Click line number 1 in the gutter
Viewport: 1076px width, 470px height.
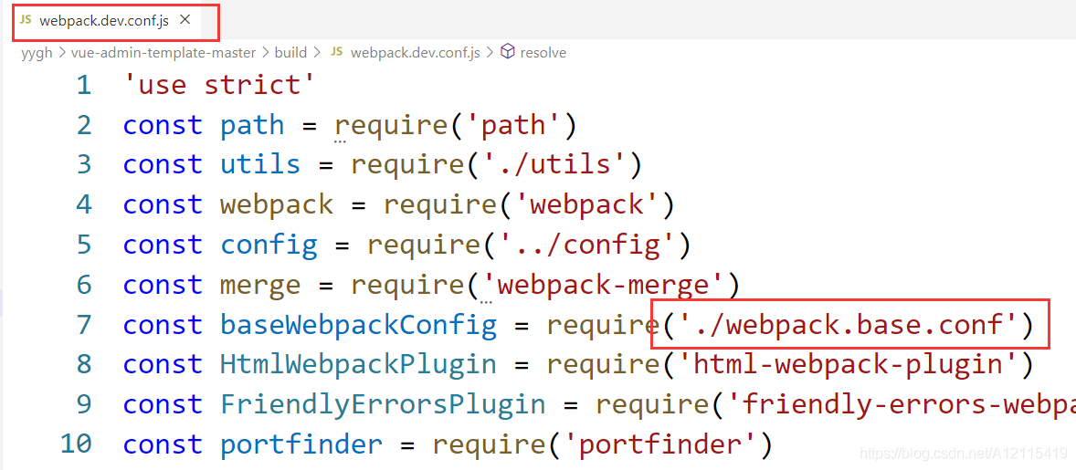pyautogui.click(x=84, y=86)
